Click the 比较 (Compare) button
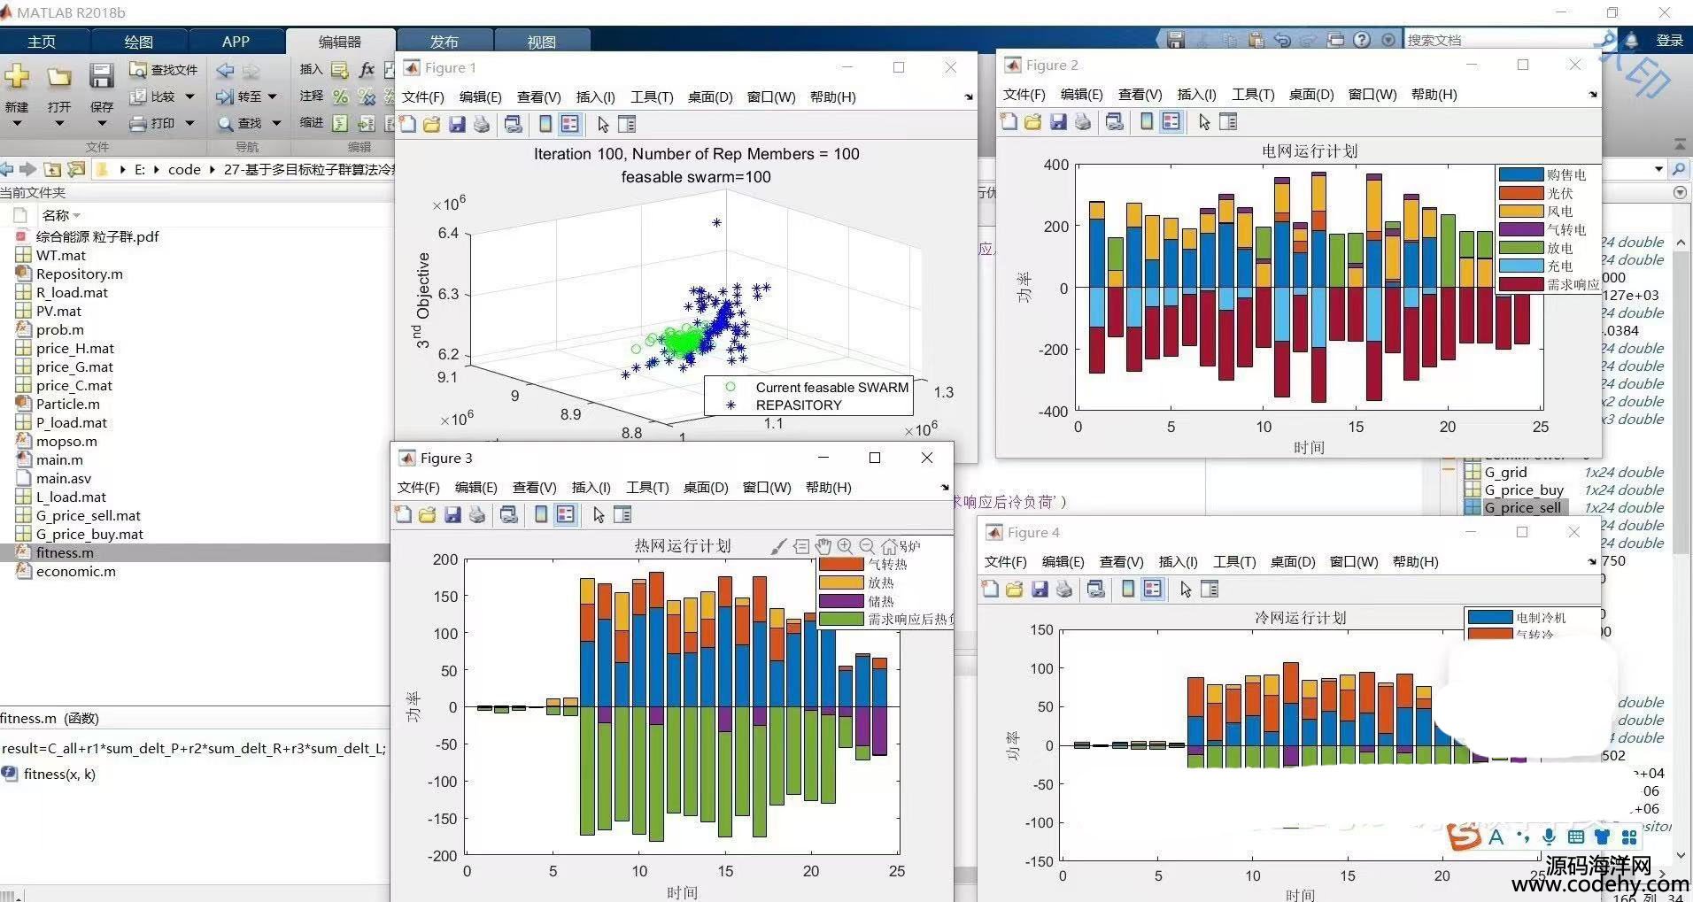 [153, 96]
